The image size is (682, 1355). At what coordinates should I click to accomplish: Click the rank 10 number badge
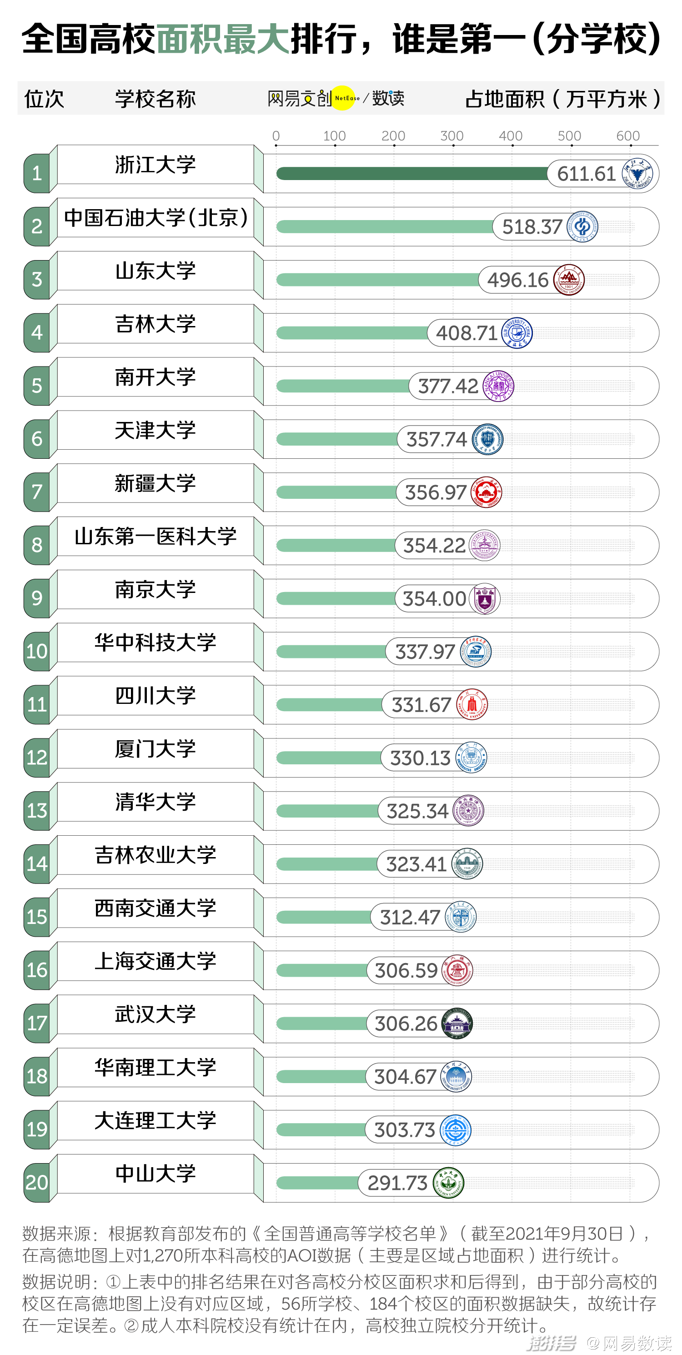point(37,651)
